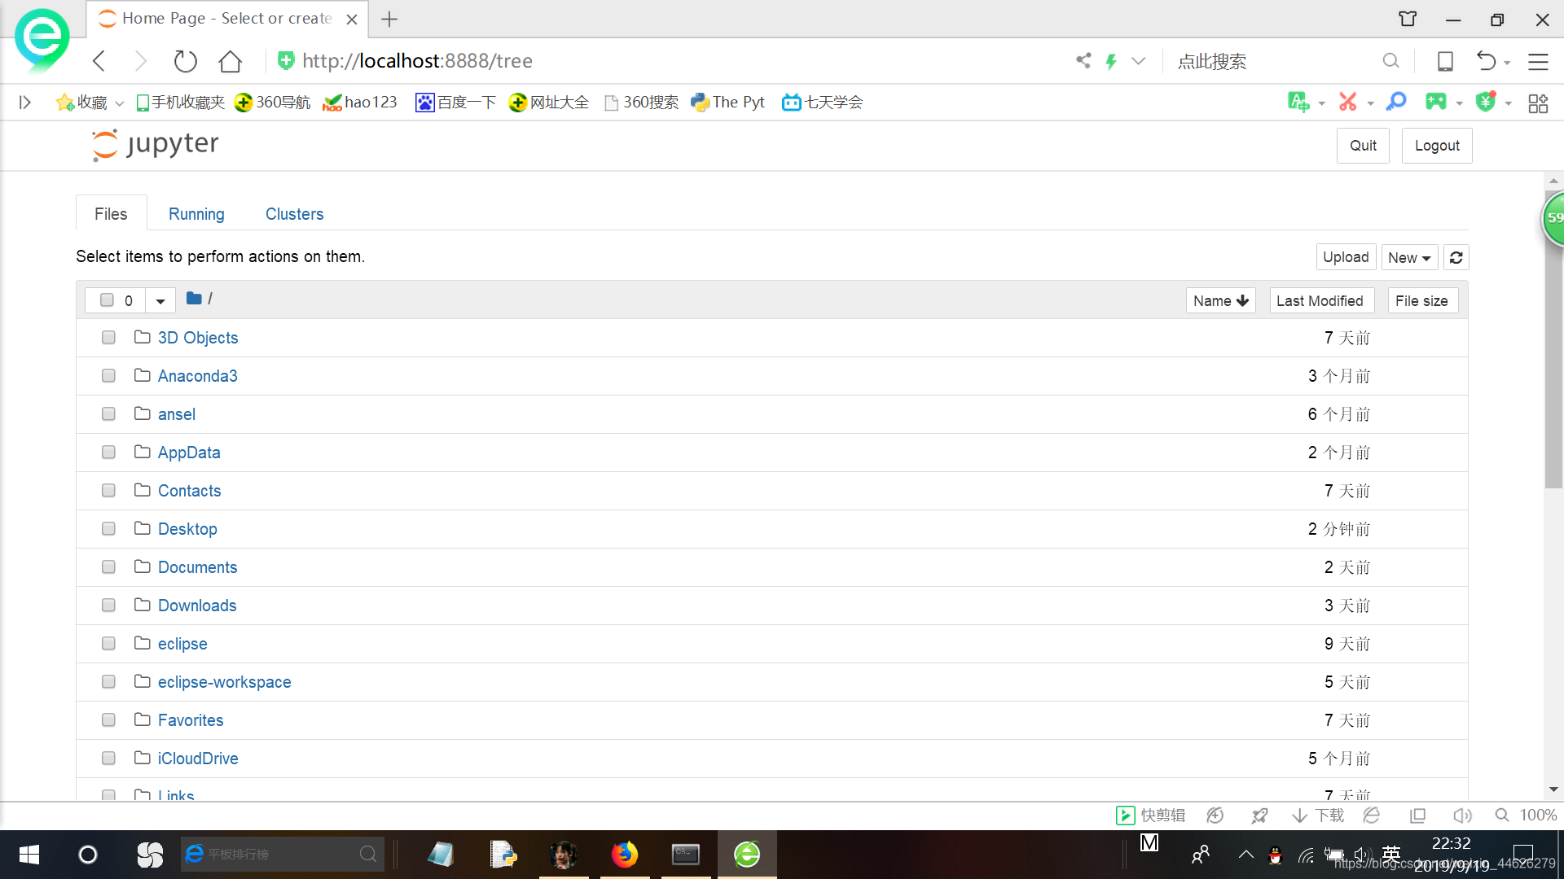
Task: Open Firefox from the taskbar
Action: click(x=625, y=855)
